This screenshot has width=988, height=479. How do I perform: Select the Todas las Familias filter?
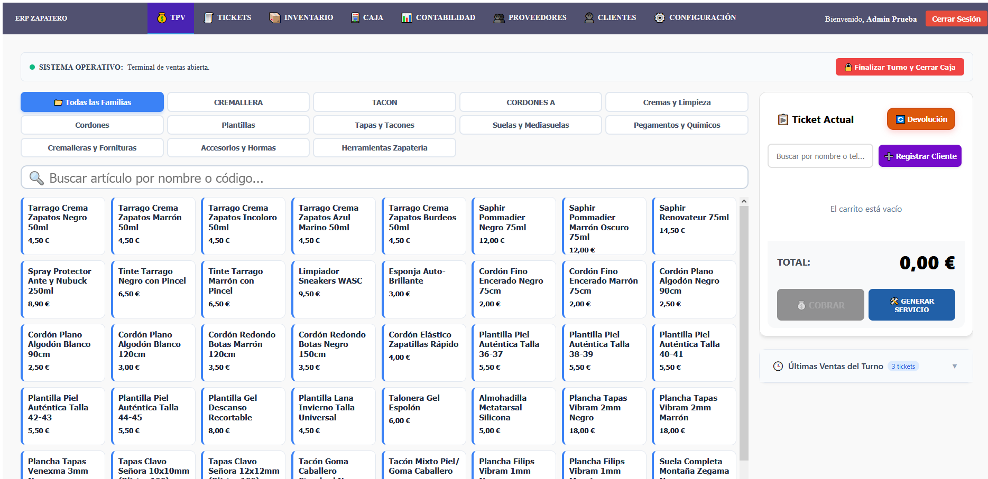pos(92,102)
